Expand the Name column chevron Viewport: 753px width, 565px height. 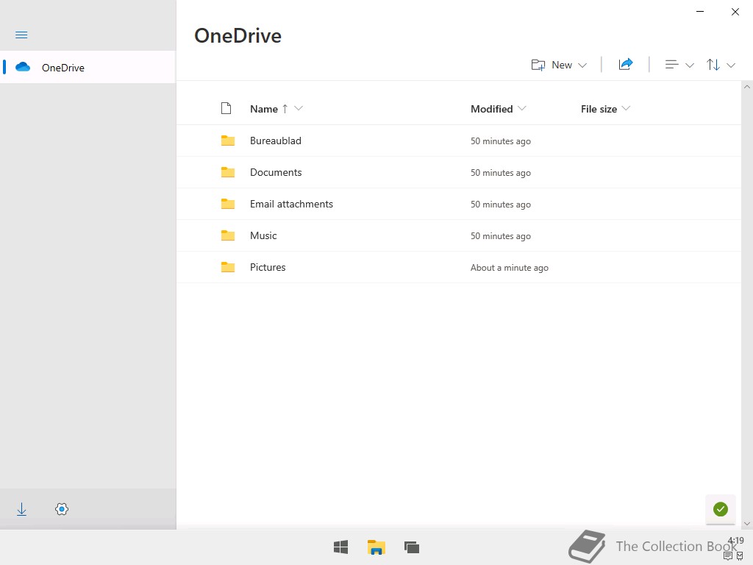point(299,109)
